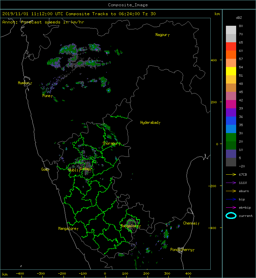256x278 pixels.
Task: Click the Shorapur city label
Action: [x=111, y=143]
